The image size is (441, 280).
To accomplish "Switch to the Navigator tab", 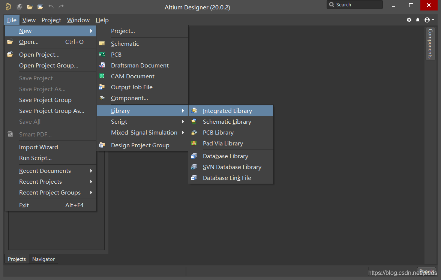I will point(43,259).
